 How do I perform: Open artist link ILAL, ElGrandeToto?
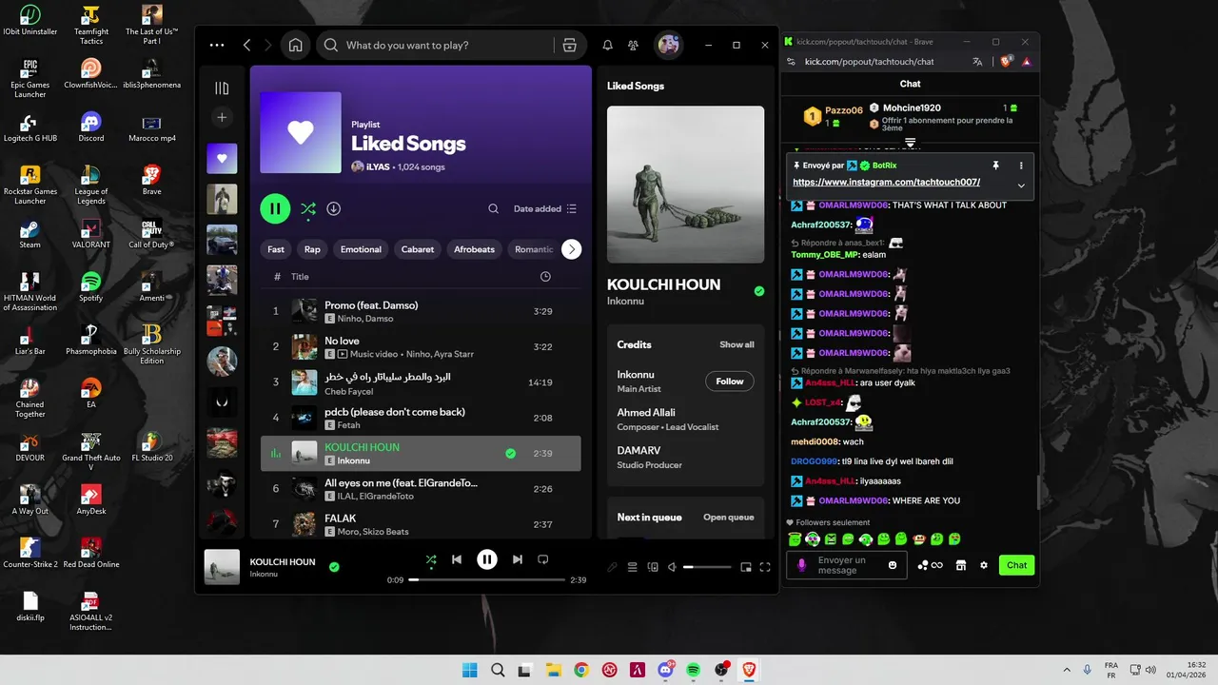(376, 496)
